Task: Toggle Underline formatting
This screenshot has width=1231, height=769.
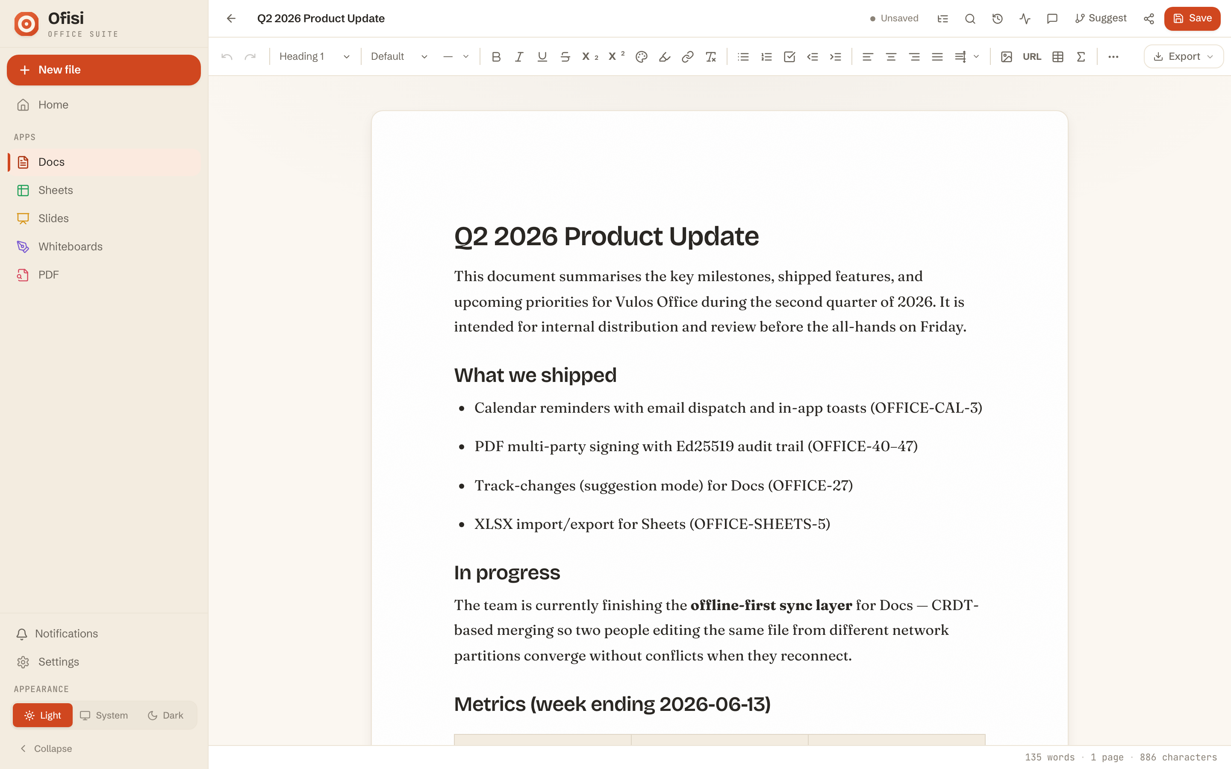Action: coord(542,56)
